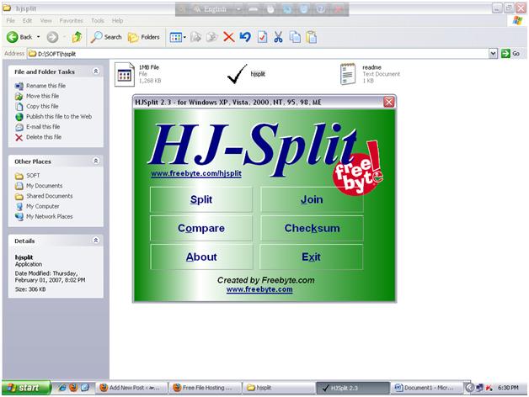Open the Edit menu
529x397 pixels.
27,20
